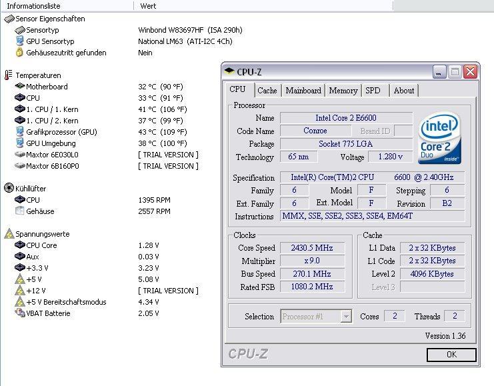Click the National LM63 GPU sensor value
Viewport: 494px width, 386px height.
click(185, 41)
